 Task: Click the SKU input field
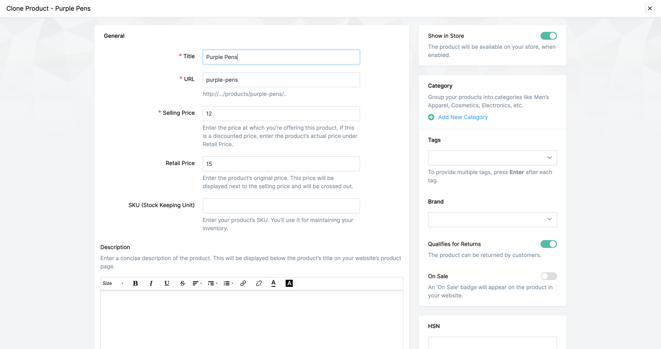pyautogui.click(x=281, y=206)
